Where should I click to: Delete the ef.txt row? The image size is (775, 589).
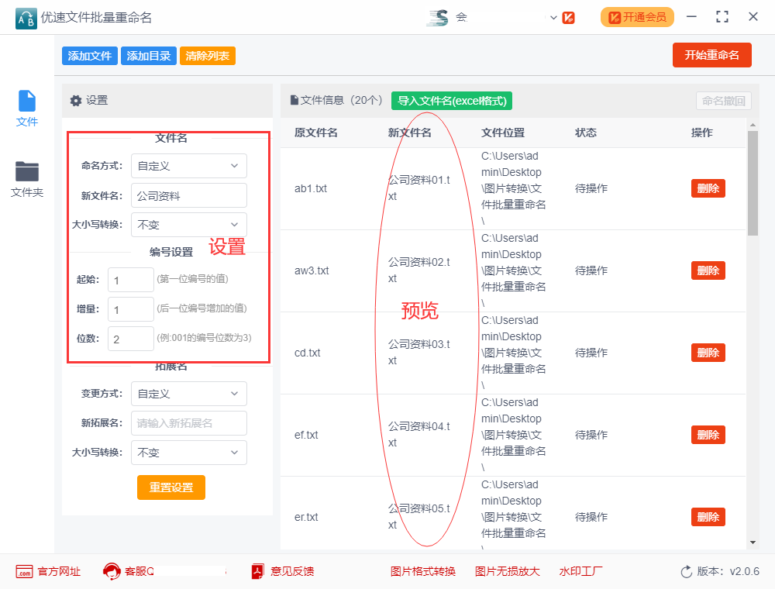708,435
